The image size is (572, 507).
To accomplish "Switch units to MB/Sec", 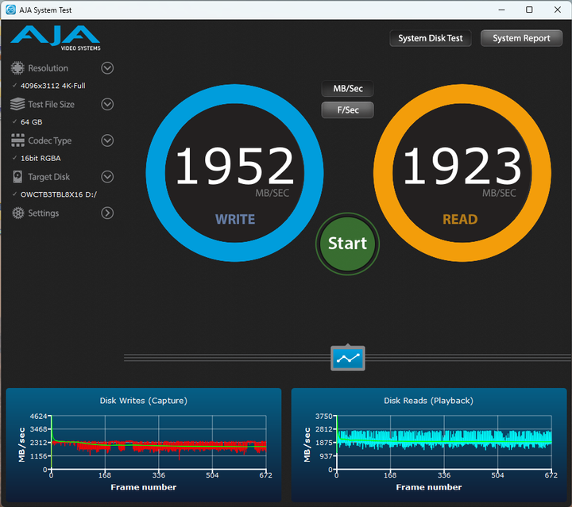I will (x=347, y=89).
